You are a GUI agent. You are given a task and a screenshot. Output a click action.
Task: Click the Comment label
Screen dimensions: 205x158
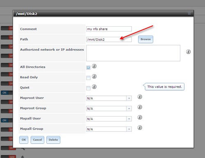pos(28,29)
